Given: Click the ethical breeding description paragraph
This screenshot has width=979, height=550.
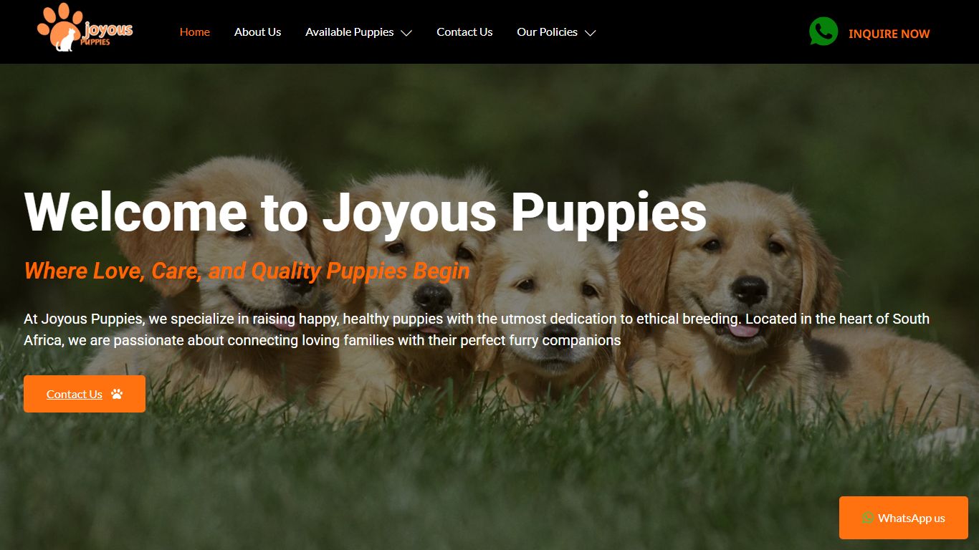Looking at the screenshot, I should [477, 329].
